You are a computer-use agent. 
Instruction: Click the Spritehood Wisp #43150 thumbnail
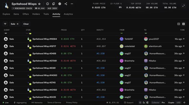29,90
